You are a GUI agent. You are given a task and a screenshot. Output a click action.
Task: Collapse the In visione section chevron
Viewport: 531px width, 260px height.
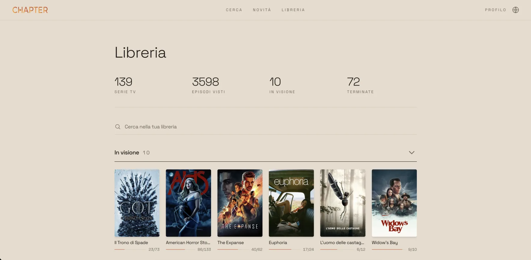411,152
